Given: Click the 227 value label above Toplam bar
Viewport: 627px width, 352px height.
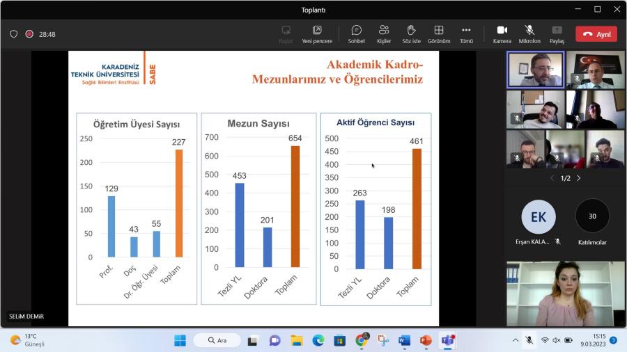Looking at the screenshot, I should 179,142.
